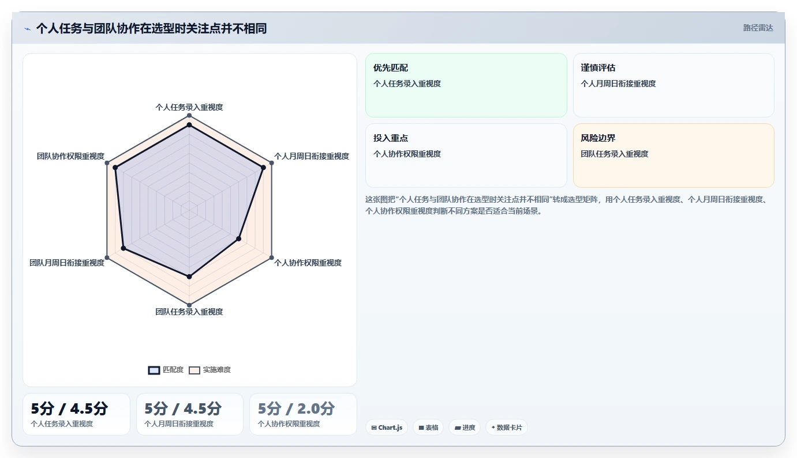Click the 路径雷达 label in header
The width and height of the screenshot is (797, 458).
pos(758,28)
